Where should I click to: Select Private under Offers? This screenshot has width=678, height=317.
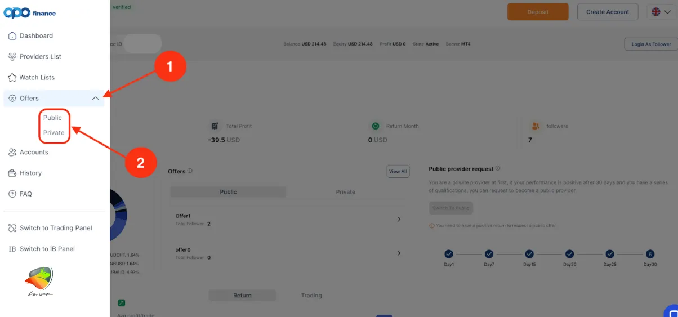pos(54,133)
